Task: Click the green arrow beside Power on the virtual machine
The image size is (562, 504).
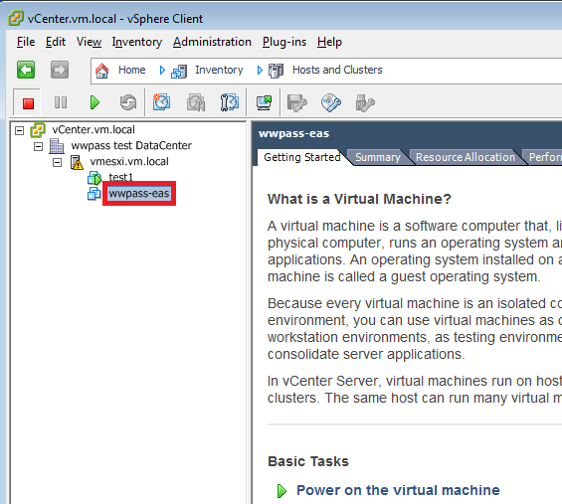Action: 281,491
